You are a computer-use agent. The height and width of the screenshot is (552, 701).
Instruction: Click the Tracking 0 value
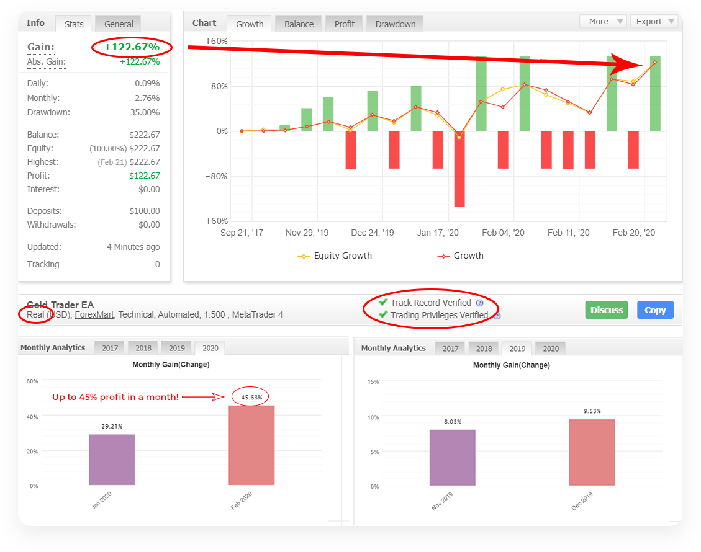tap(157, 264)
